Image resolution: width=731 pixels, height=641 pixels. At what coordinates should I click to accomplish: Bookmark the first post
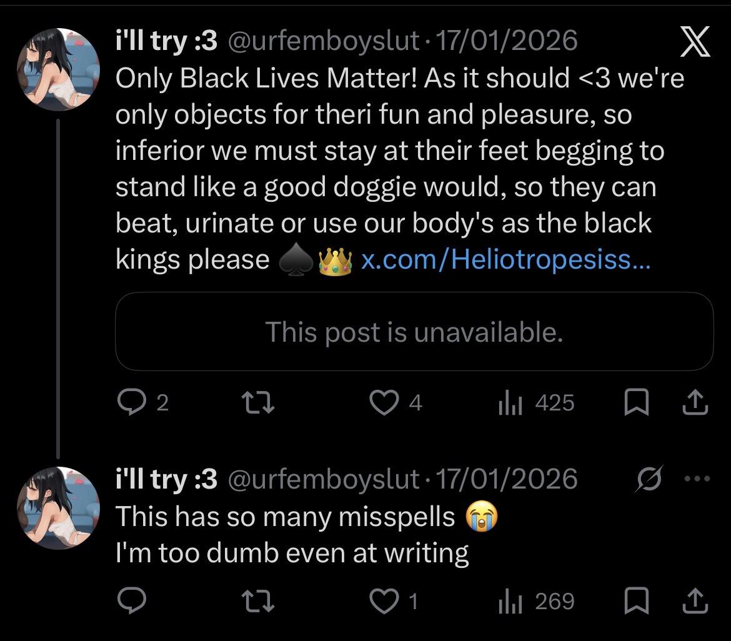click(x=635, y=404)
